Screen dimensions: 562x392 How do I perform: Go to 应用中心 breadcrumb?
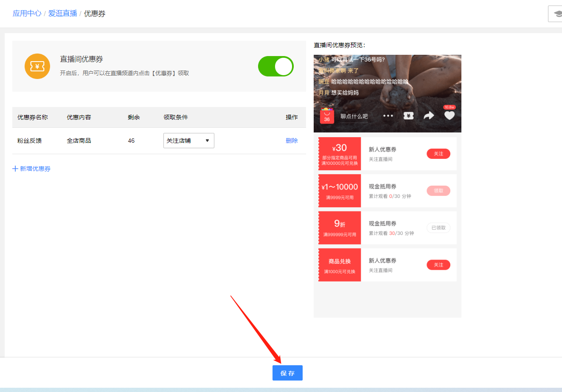(27, 14)
